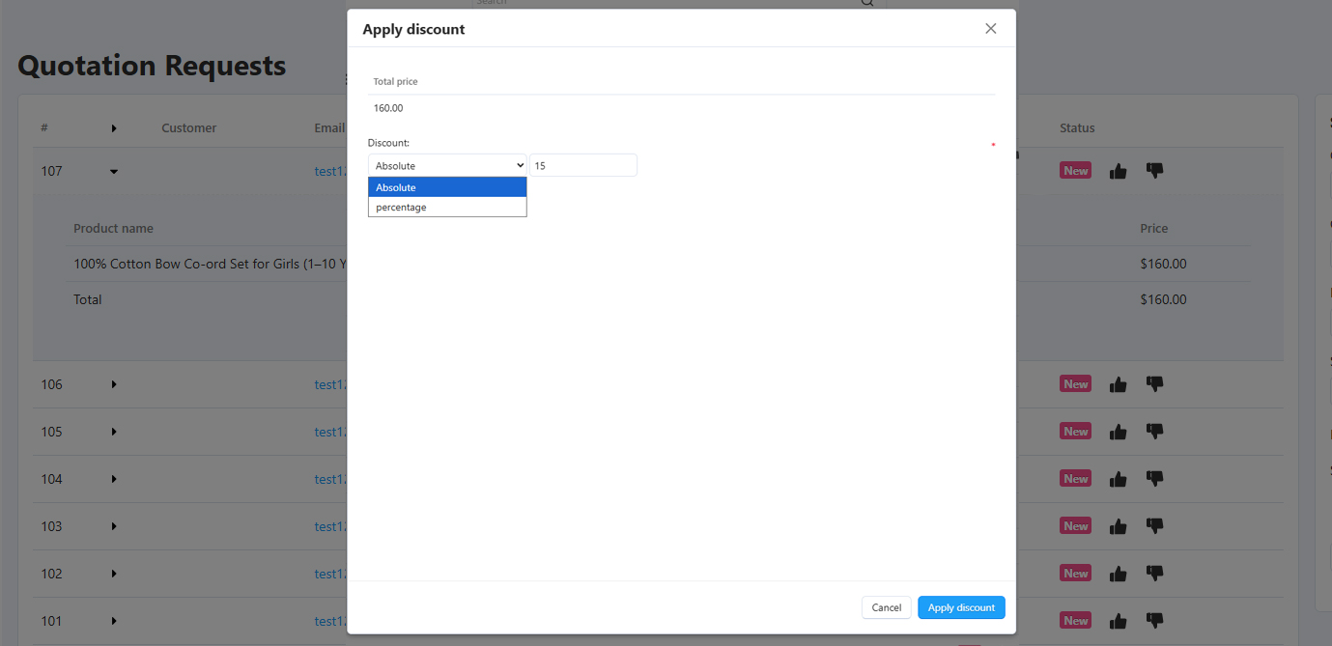This screenshot has height=646, width=1332.
Task: Expand details of request 106
Action: point(114,384)
